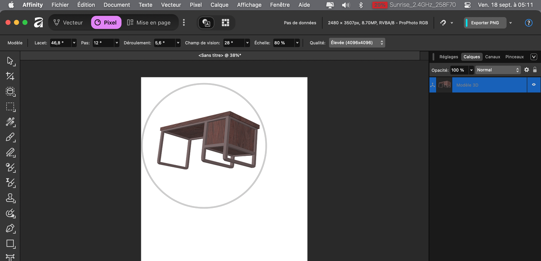541x261 pixels.
Task: Open layer settings gear icon
Action: (x=527, y=70)
